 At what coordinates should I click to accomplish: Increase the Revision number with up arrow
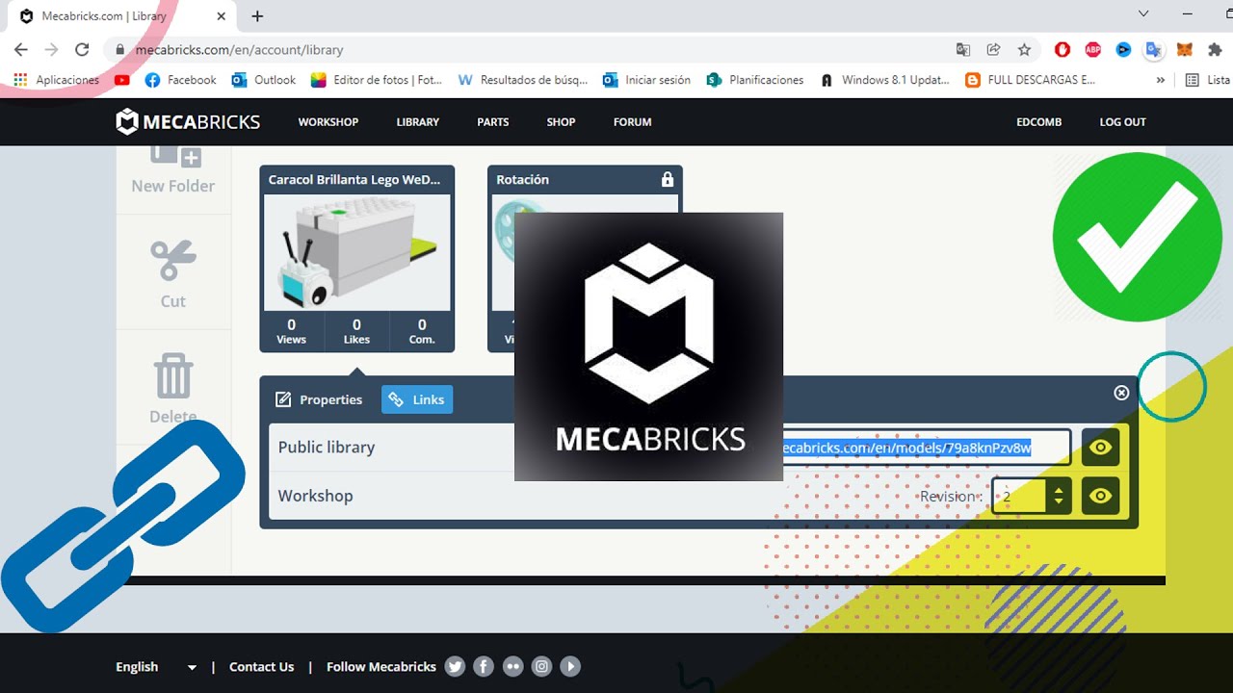click(x=1059, y=489)
